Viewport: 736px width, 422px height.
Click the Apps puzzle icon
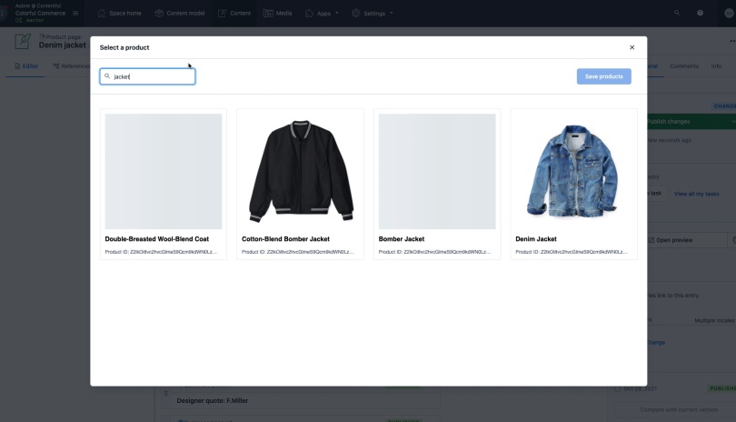point(309,13)
